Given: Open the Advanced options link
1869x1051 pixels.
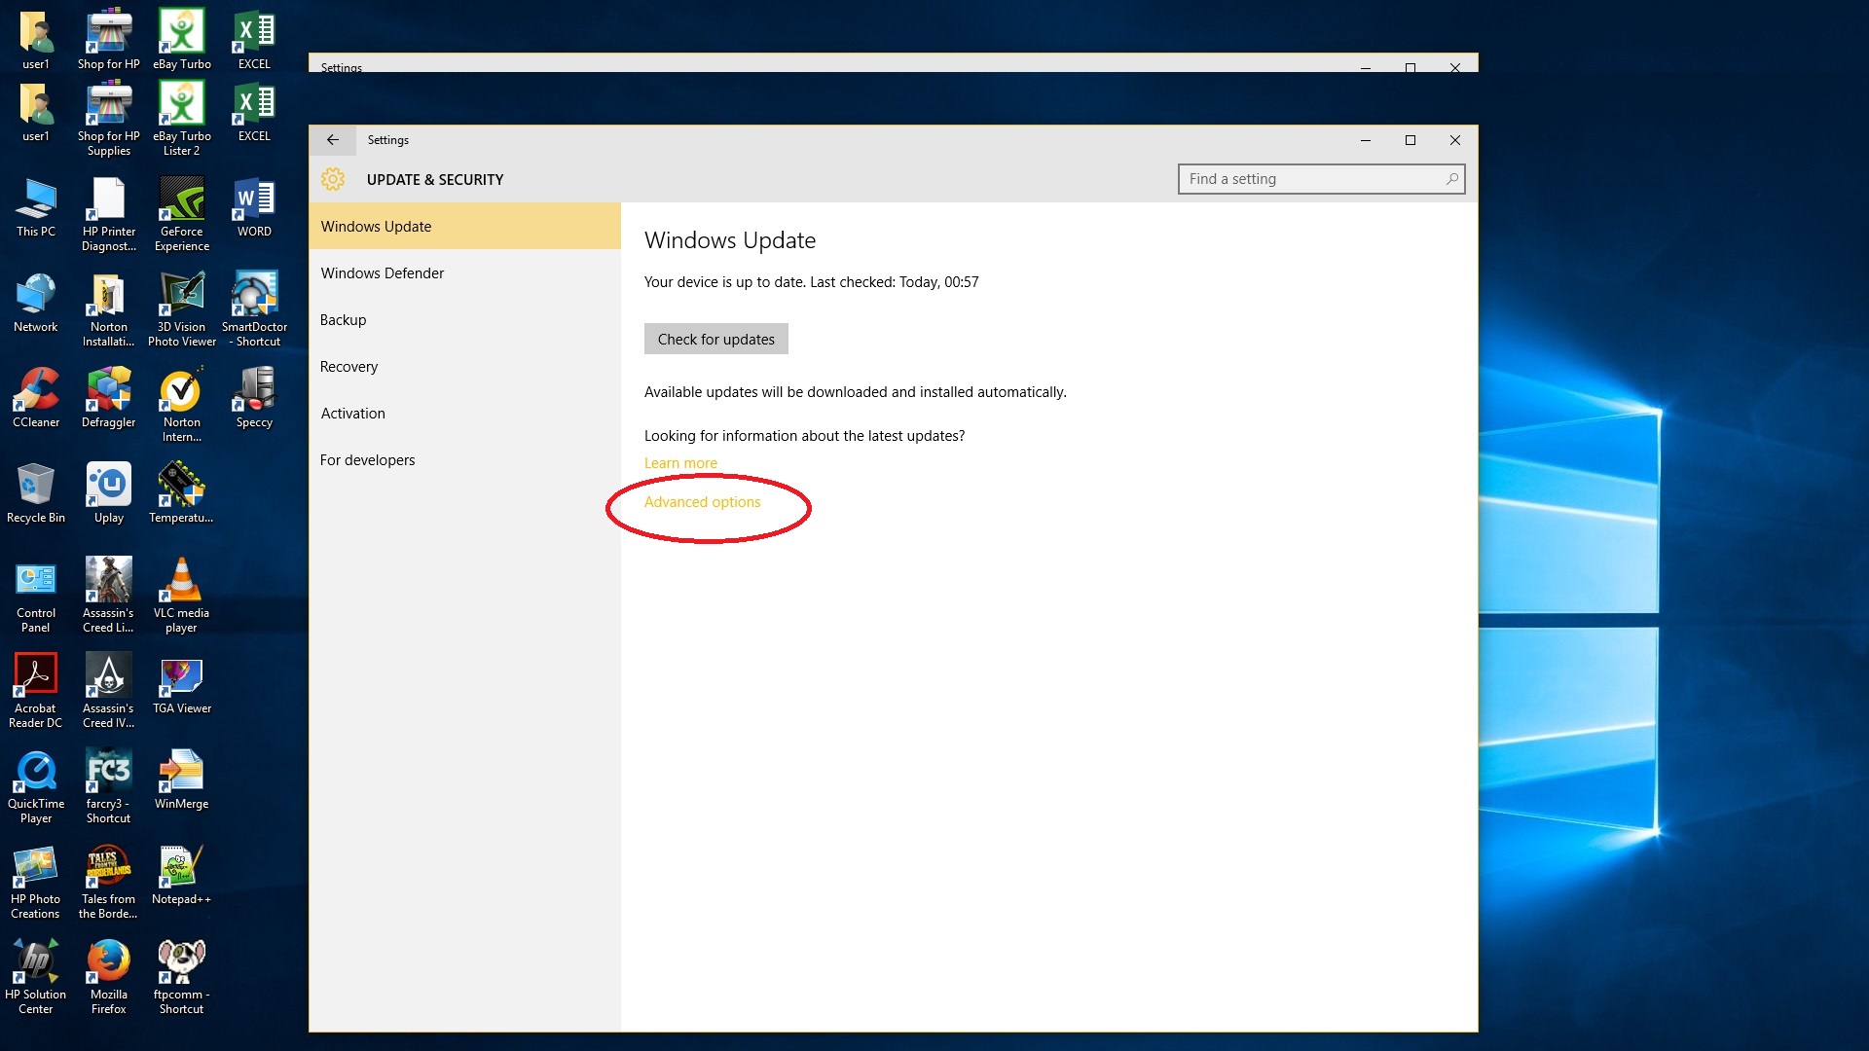Looking at the screenshot, I should coord(702,502).
